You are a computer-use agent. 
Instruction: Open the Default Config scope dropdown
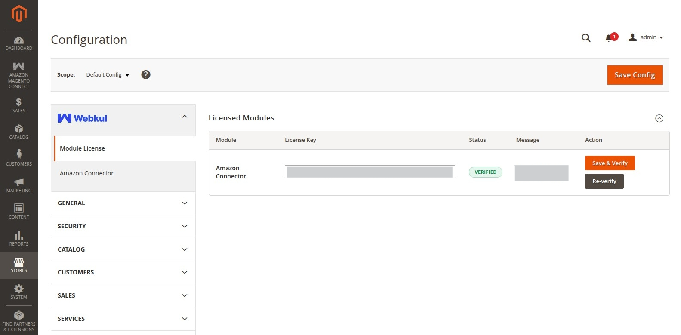(108, 75)
